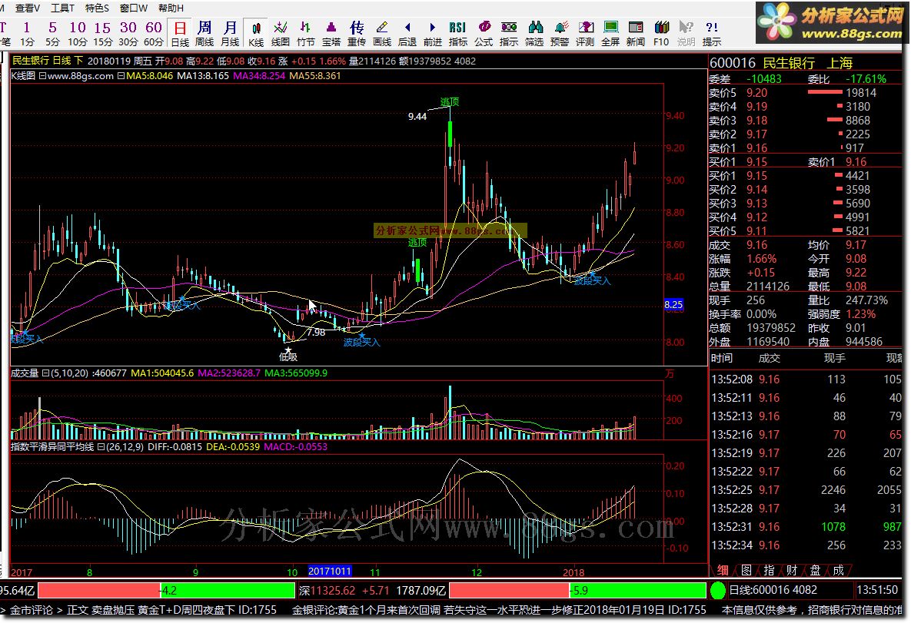
Task: Select the 买价5 9.11 order row
Action: point(805,231)
